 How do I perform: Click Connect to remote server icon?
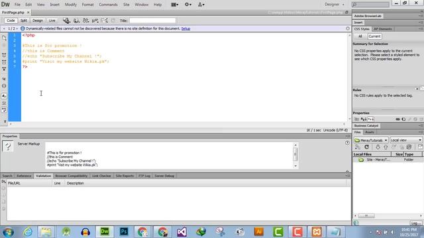tap(358, 147)
